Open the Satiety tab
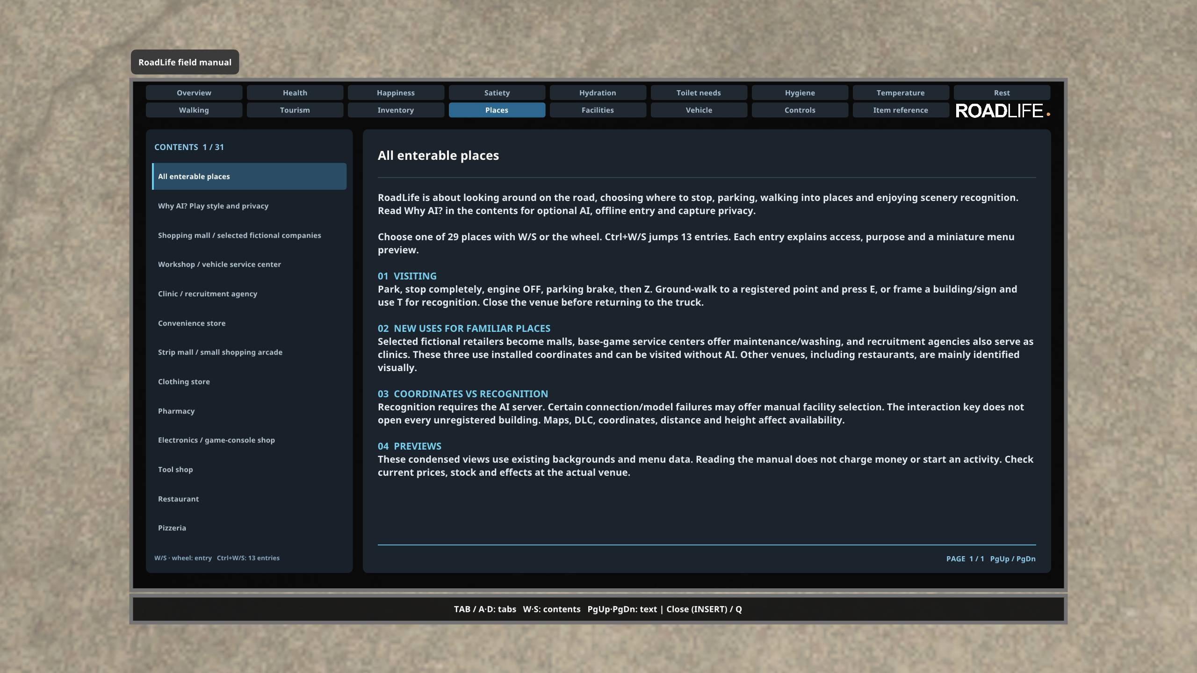This screenshot has height=673, width=1197. pos(497,93)
